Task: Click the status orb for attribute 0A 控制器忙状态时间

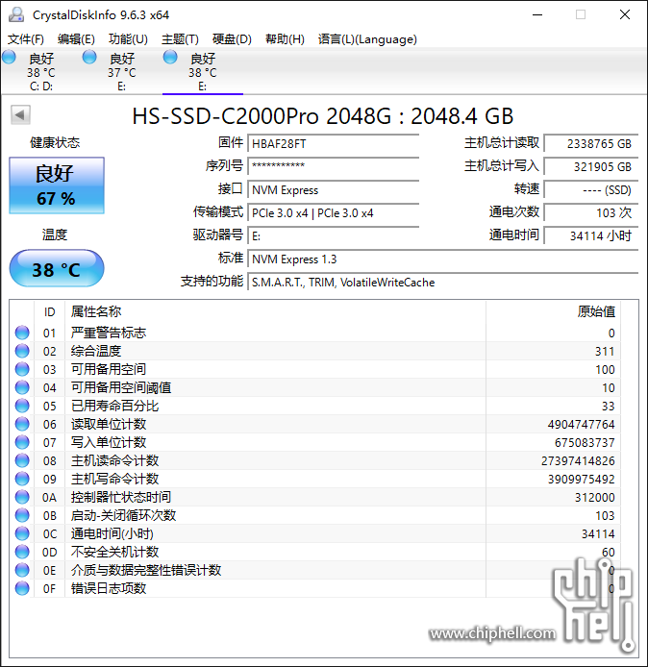Action: (x=22, y=497)
